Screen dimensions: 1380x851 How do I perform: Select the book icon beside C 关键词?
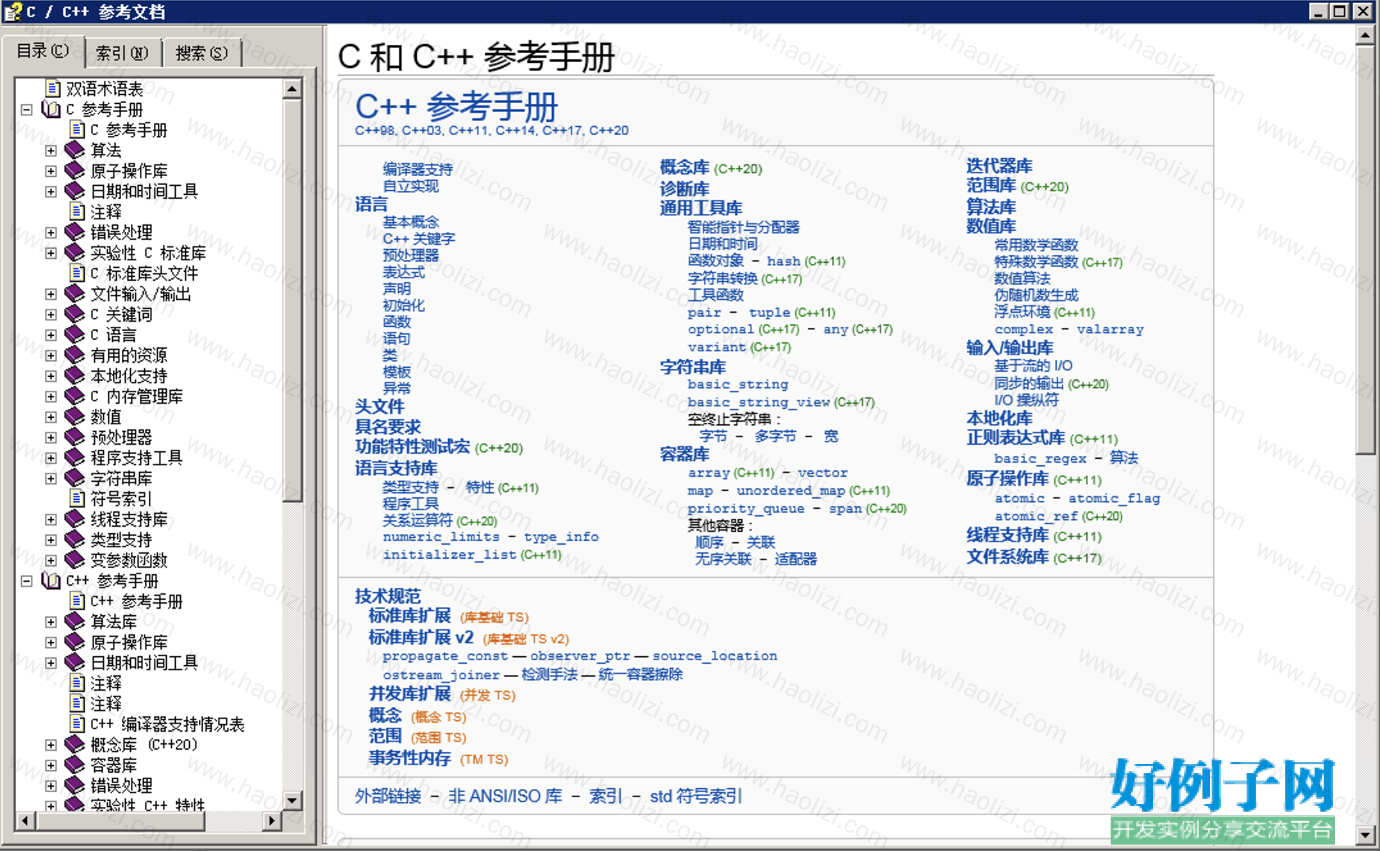click(75, 314)
